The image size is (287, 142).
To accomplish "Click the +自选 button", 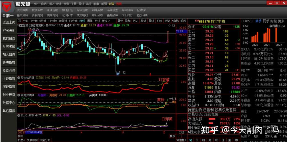I will [175, 21].
